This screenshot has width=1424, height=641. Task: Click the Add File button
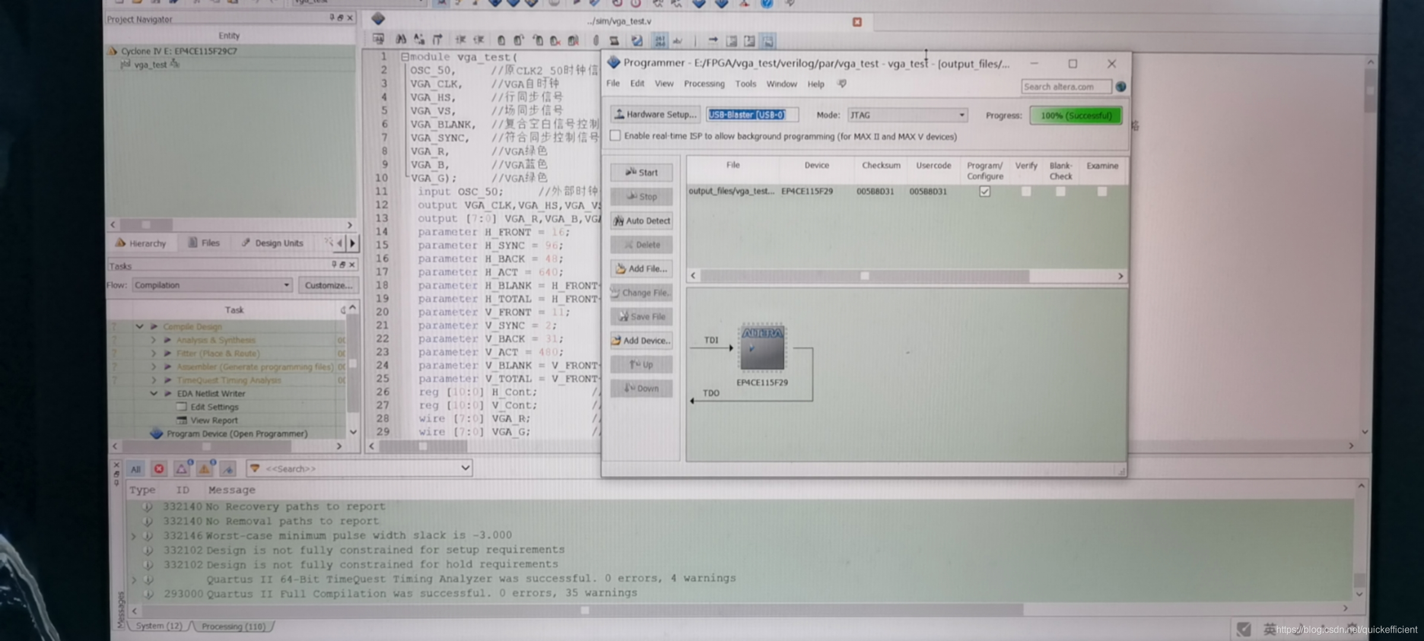click(641, 269)
